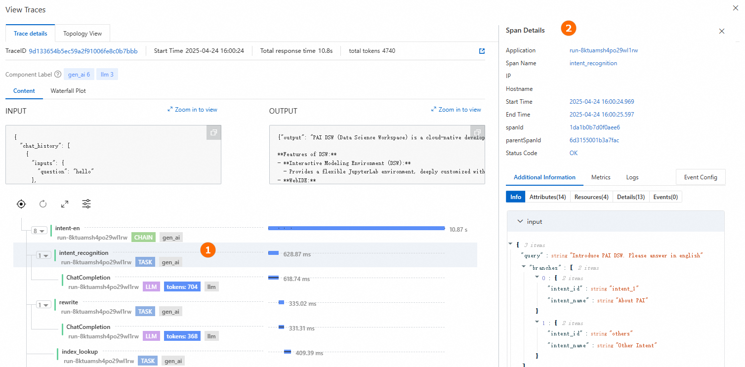Click the llm 3 component label
The width and height of the screenshot is (745, 367).
107,75
